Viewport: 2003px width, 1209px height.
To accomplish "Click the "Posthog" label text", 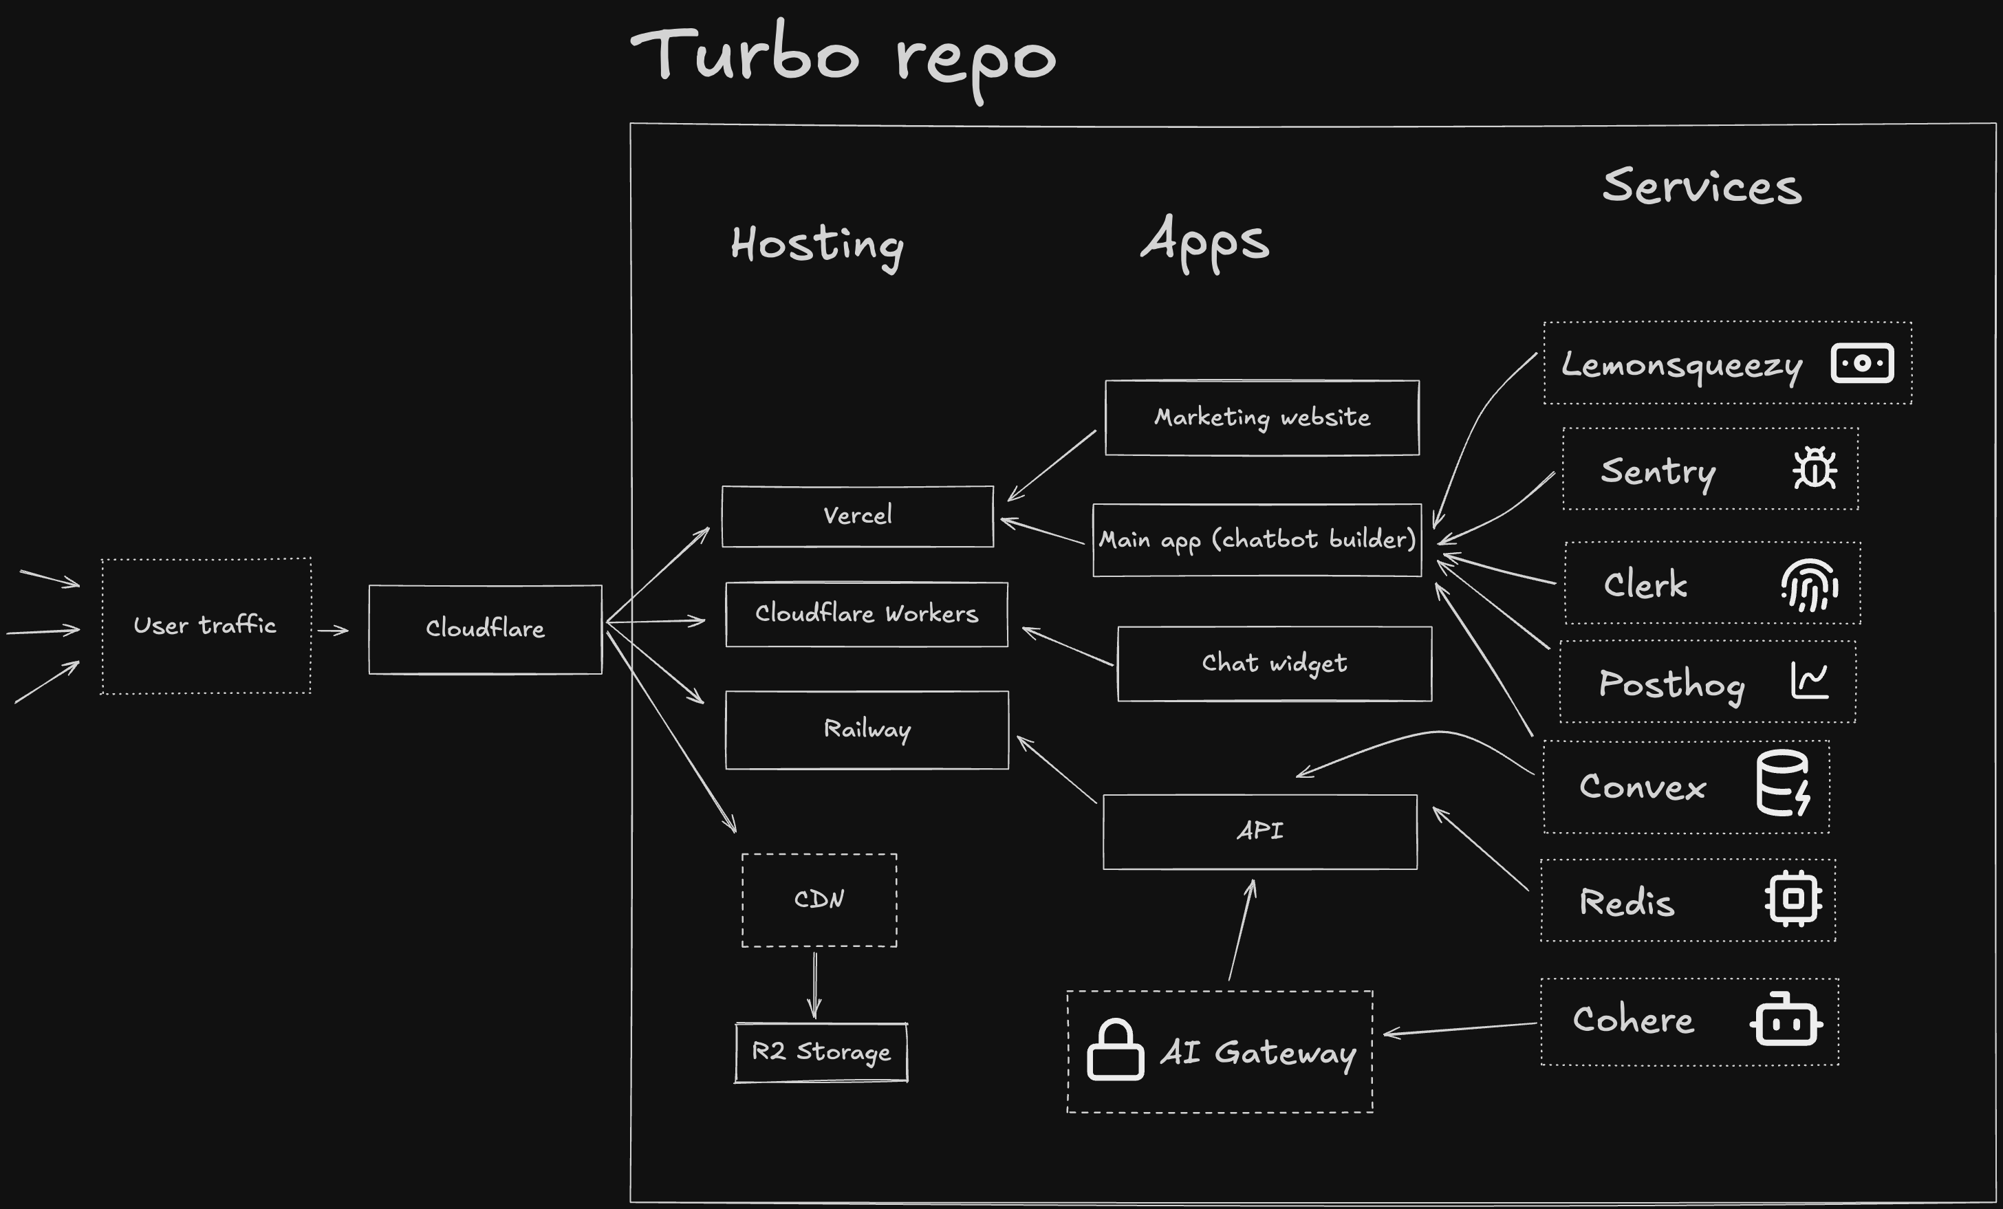I will point(1671,685).
